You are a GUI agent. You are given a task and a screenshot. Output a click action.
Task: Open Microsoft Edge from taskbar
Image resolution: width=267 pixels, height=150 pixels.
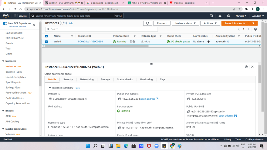[x=126, y=146]
